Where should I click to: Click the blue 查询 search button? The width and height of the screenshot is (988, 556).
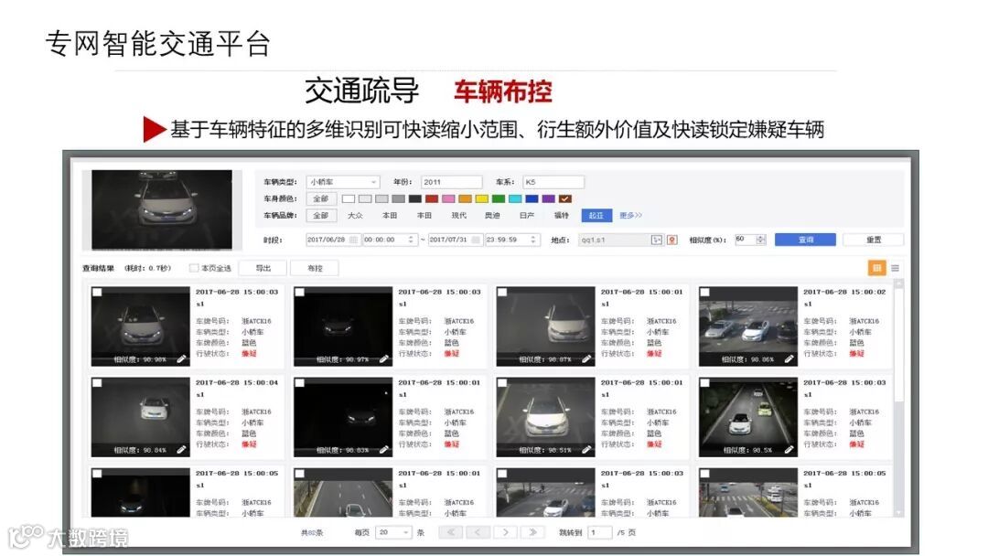[x=805, y=240]
